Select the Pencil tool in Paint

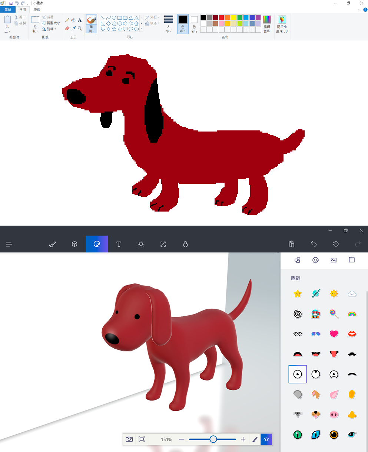(x=67, y=20)
